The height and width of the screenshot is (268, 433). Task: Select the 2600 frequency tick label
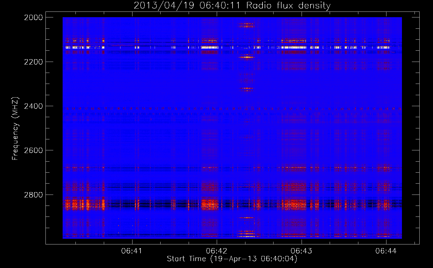tap(33, 150)
